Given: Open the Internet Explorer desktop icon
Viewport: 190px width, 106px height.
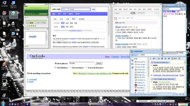Looking at the screenshot, I should coord(4,76).
